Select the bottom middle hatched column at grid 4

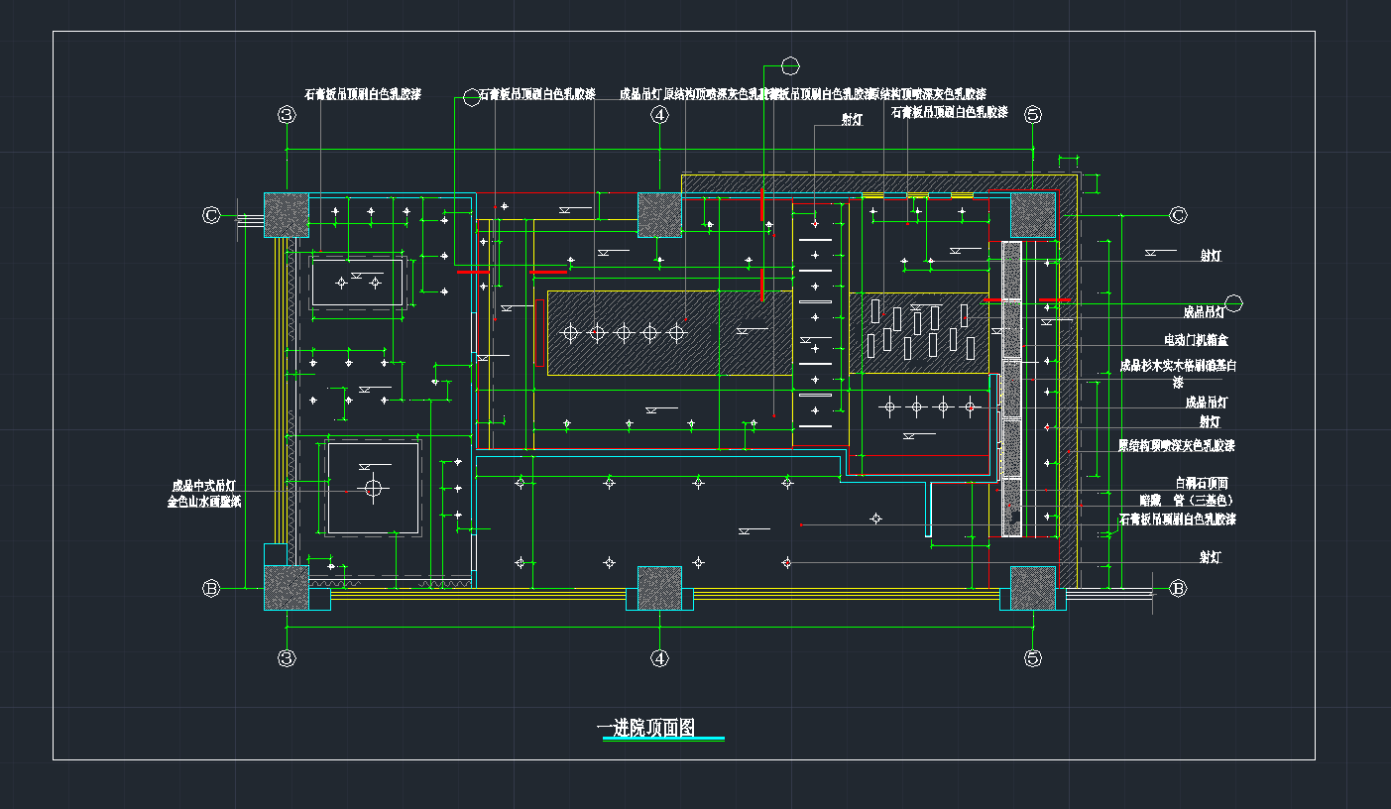(x=660, y=587)
